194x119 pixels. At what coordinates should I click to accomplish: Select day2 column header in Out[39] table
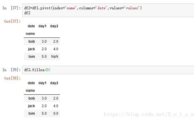tap(54, 83)
